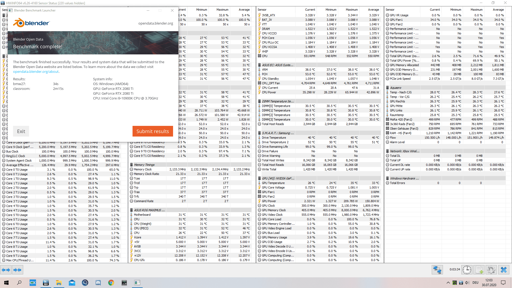
Task: Click the 0:03:34 elapsed time readout
Action: click(455, 269)
